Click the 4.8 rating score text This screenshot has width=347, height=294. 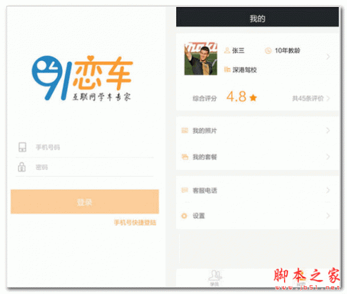(236, 96)
